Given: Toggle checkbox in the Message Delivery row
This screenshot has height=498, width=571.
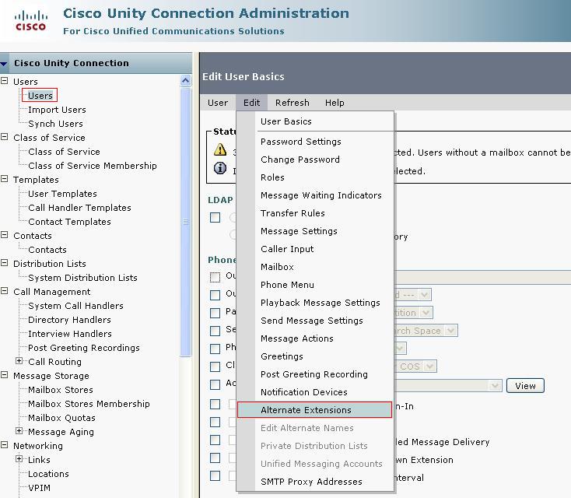Looking at the screenshot, I should (x=215, y=440).
